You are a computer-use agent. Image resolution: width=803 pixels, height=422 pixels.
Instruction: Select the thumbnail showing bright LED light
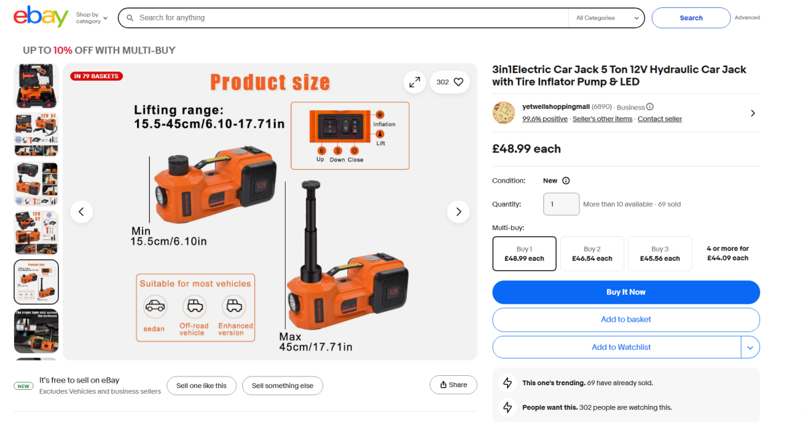tap(36, 331)
